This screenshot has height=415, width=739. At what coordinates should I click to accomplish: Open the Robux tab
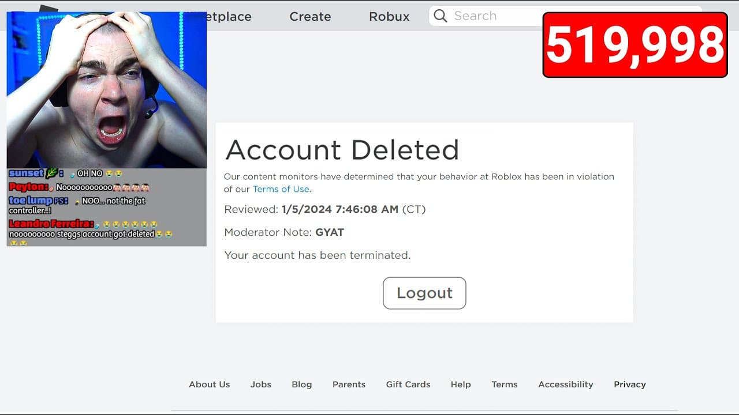pos(389,17)
